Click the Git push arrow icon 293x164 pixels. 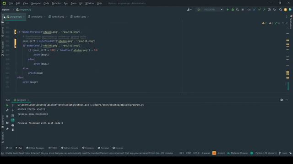(264, 10)
